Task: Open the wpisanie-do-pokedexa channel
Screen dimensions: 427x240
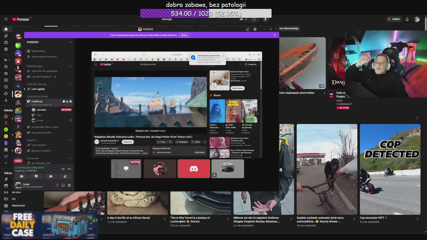Action: pos(44,71)
